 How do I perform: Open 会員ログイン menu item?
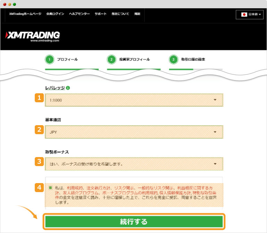coord(55,14)
